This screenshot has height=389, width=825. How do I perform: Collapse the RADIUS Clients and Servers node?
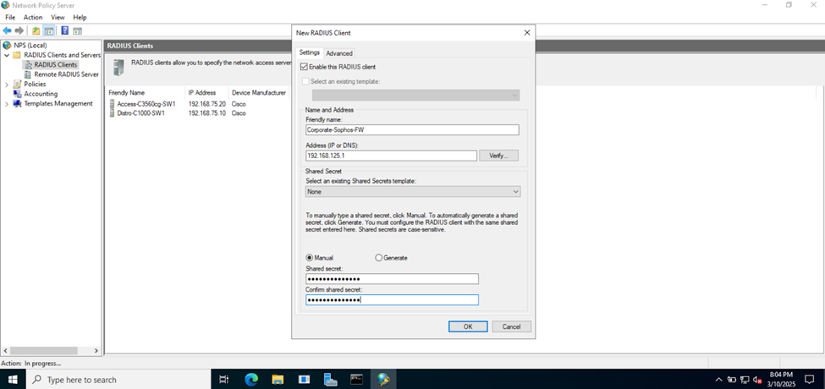coord(6,55)
